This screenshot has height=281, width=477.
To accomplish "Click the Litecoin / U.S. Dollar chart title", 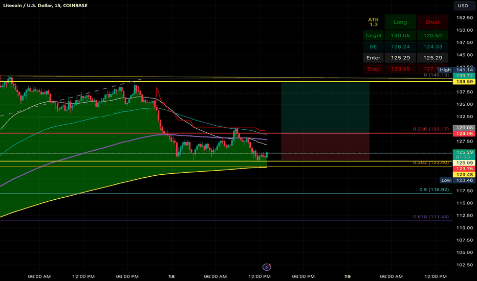I will (46, 6).
